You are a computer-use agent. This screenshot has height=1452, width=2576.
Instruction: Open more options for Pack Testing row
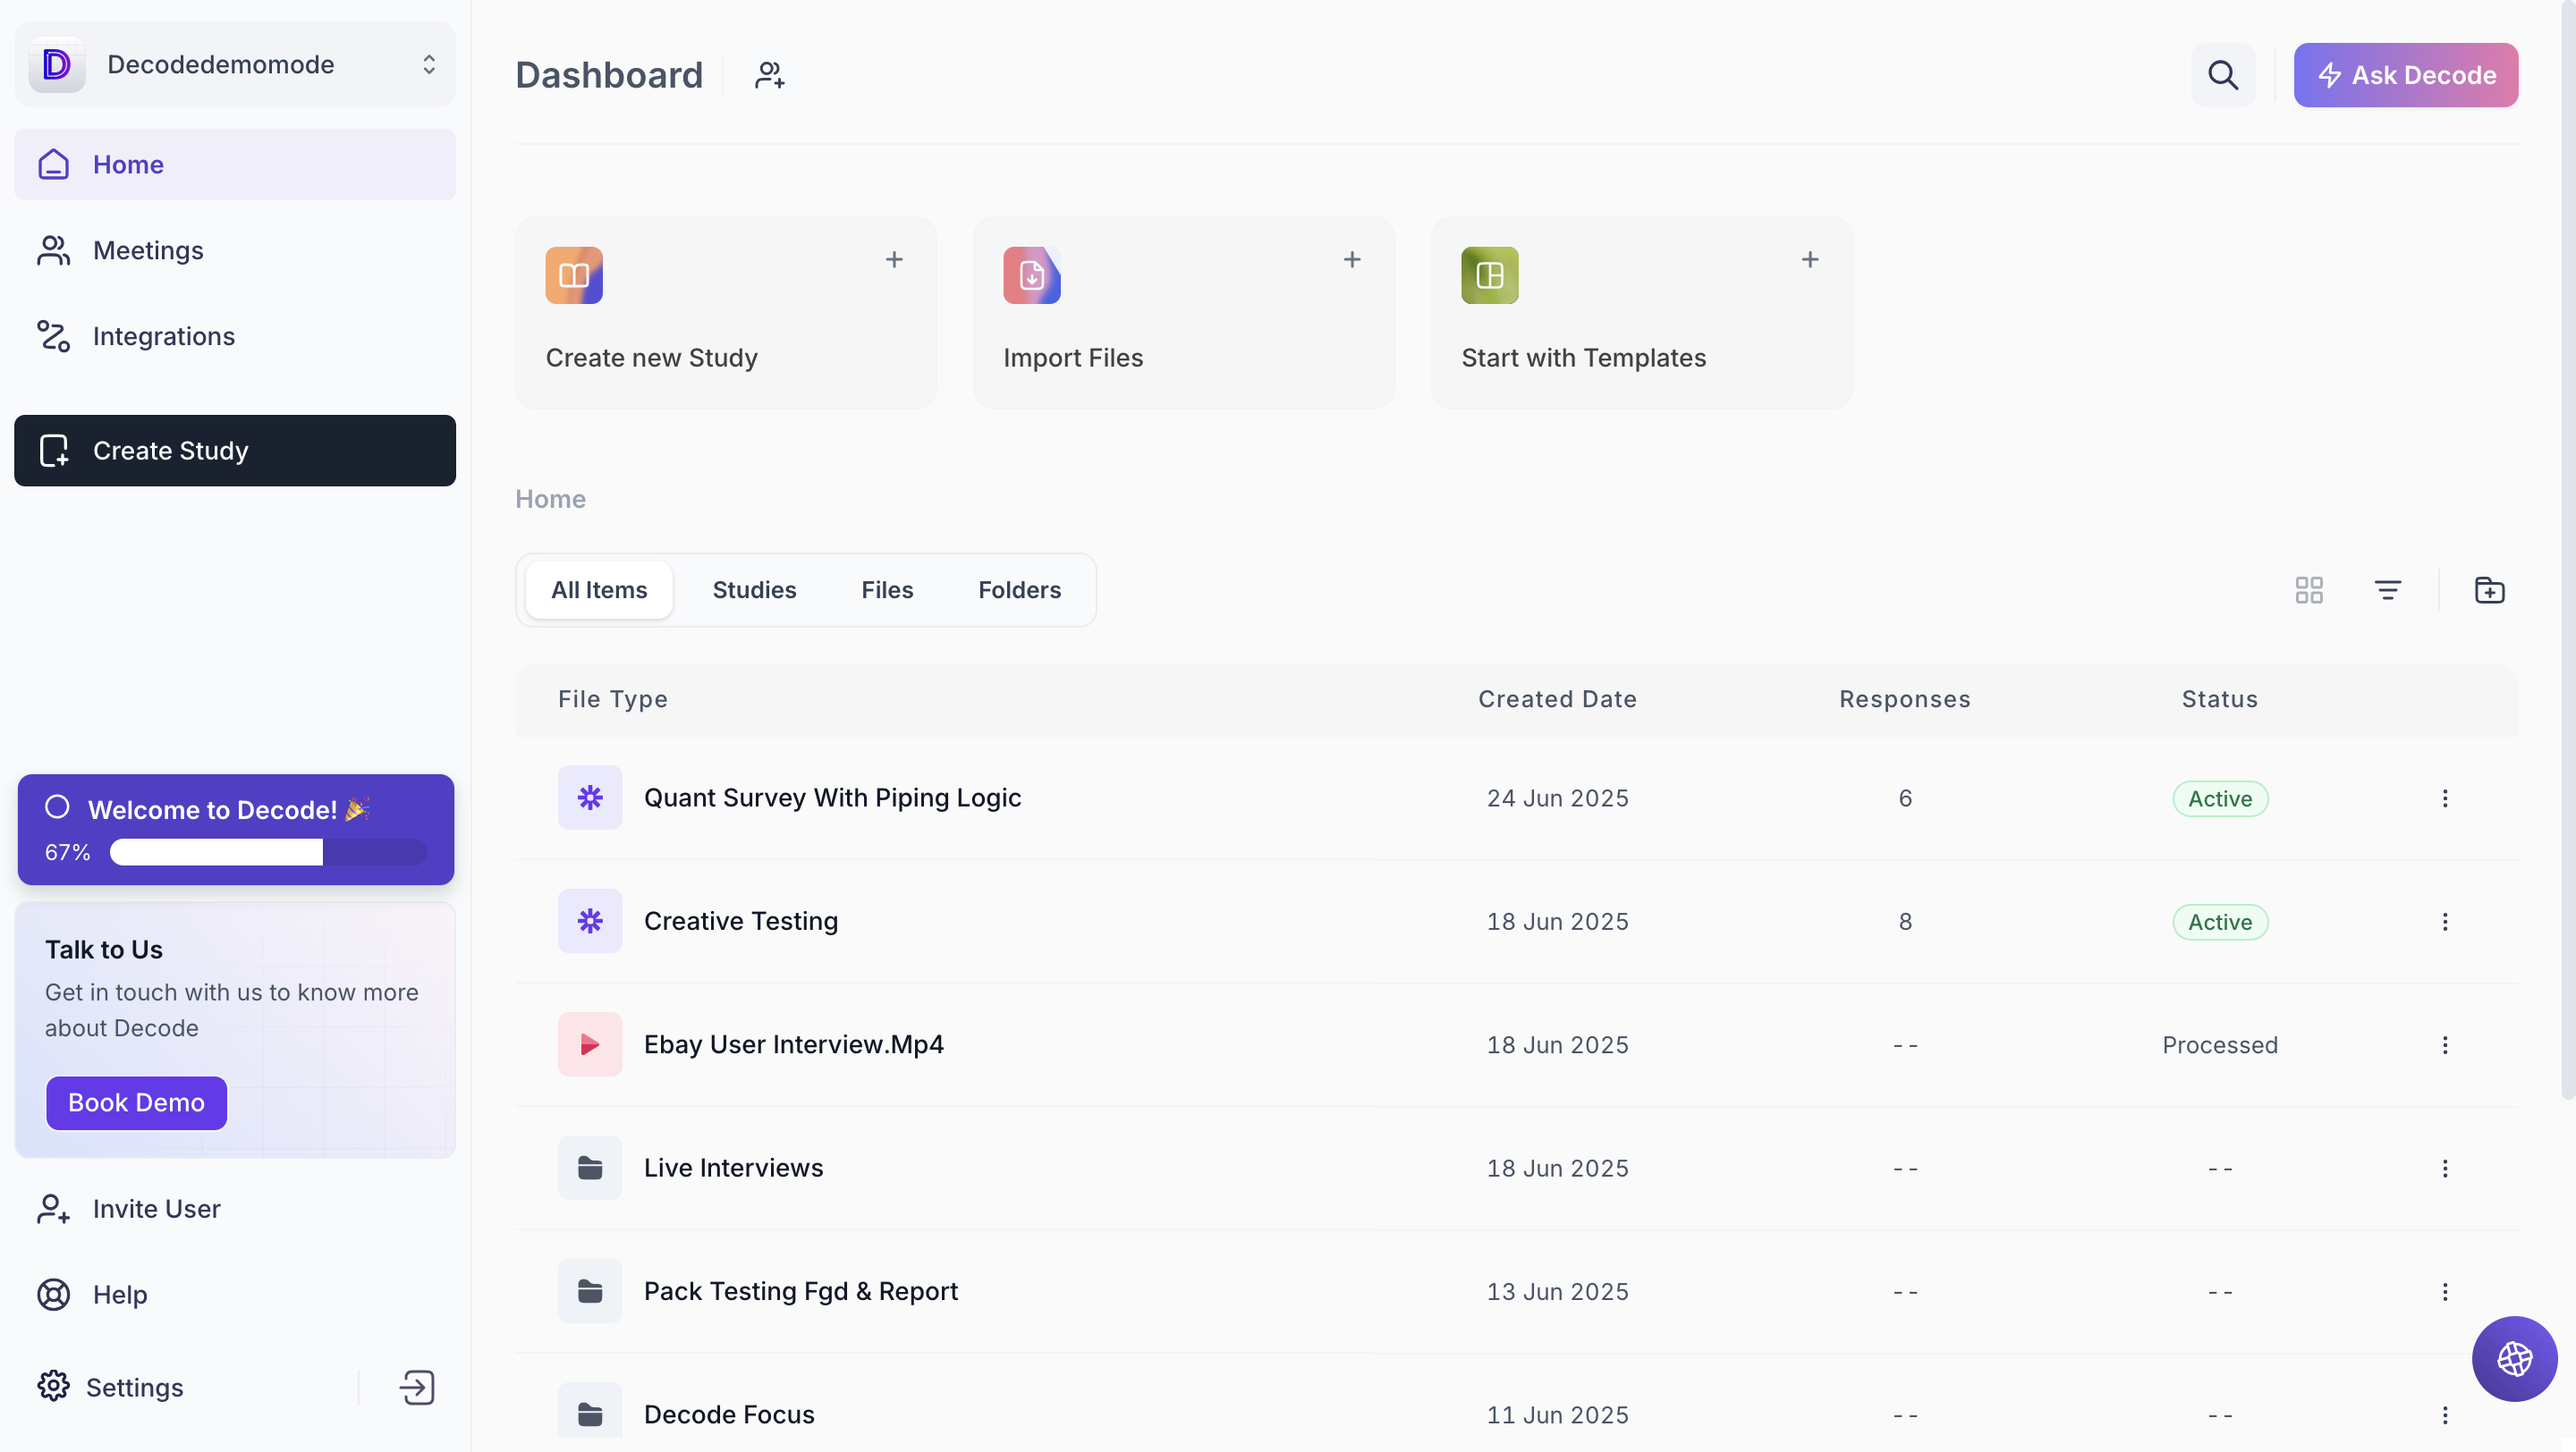click(2445, 1292)
